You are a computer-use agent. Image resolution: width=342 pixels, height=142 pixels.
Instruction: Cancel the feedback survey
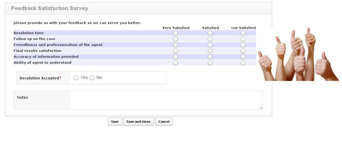pyautogui.click(x=164, y=122)
